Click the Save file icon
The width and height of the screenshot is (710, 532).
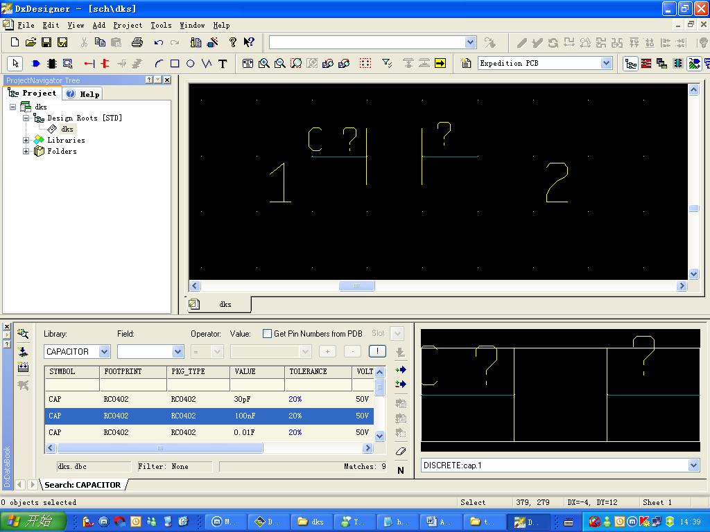[x=46, y=43]
